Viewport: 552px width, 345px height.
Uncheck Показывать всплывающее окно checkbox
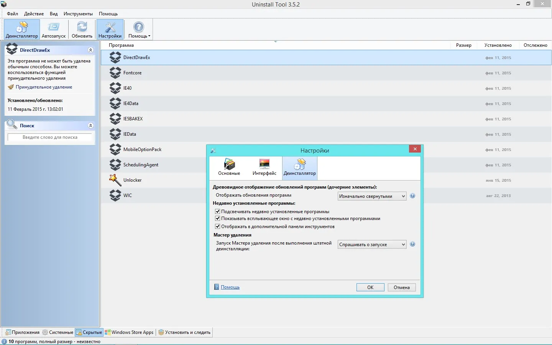click(x=217, y=219)
